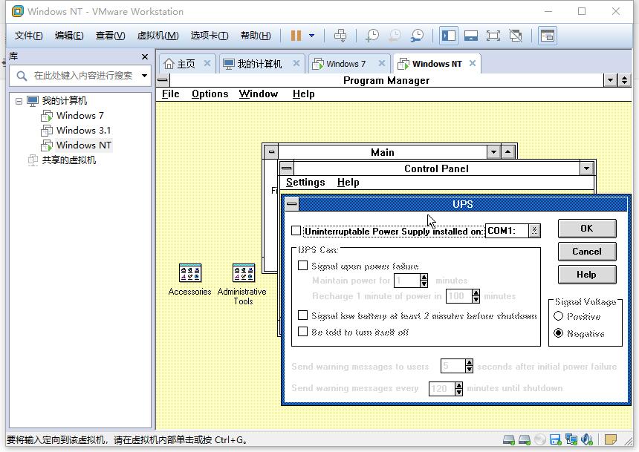Open Program Manager's Options menu
Screen dimensions: 639x452
[210, 94]
